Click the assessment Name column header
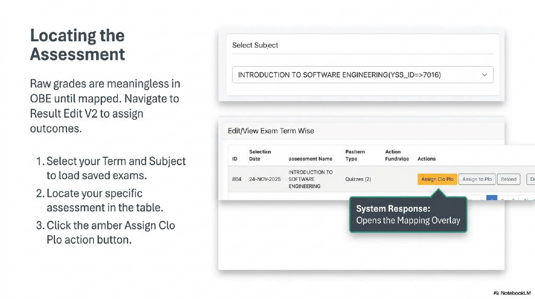The height and width of the screenshot is (299, 535). click(x=310, y=159)
